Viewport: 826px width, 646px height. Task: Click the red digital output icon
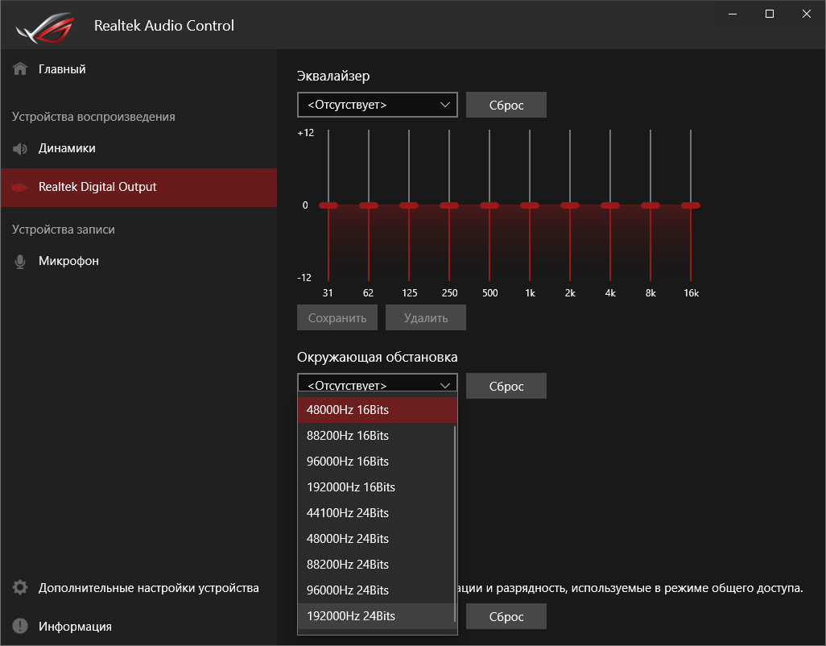point(20,187)
